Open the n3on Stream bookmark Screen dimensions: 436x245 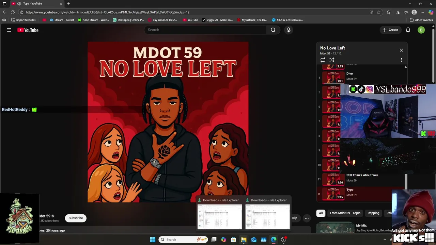(93, 20)
